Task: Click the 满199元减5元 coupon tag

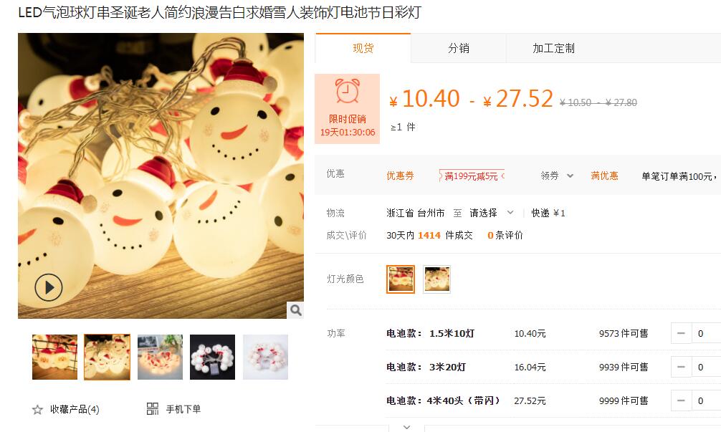Action: pyautogui.click(x=472, y=176)
